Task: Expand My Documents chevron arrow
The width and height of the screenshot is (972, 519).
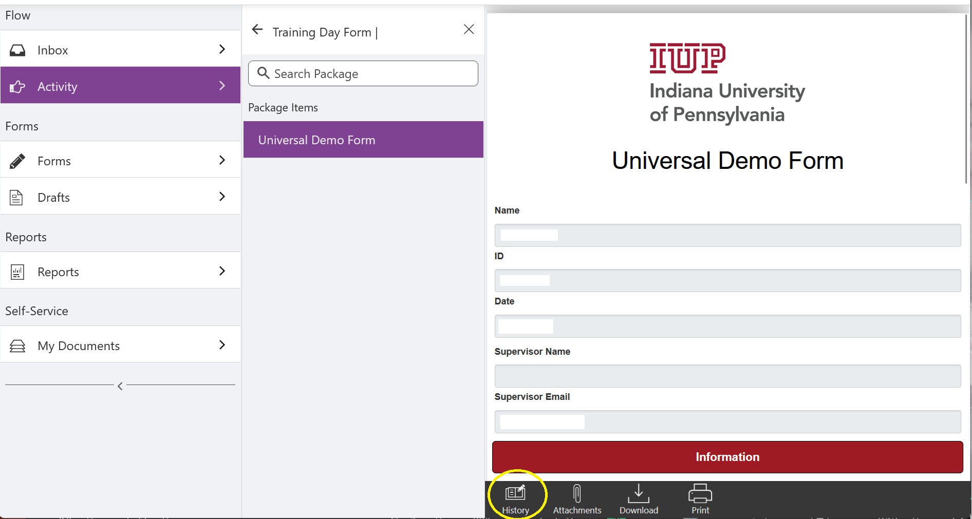Action: coord(222,345)
